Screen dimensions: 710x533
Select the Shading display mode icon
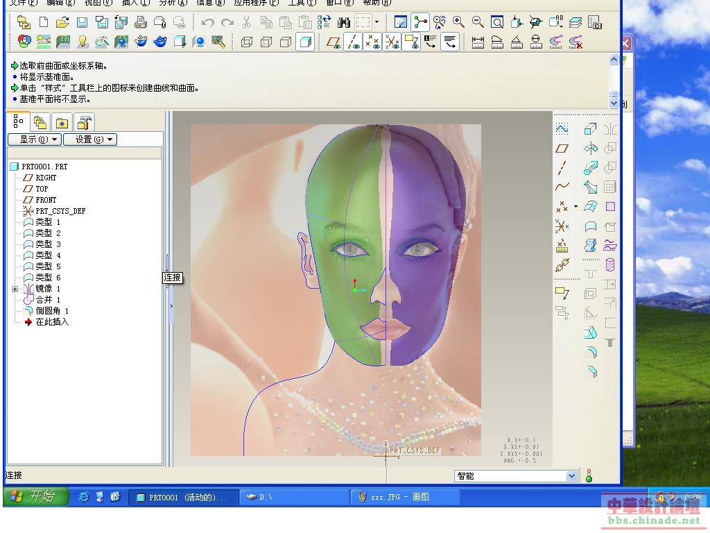coord(304,42)
